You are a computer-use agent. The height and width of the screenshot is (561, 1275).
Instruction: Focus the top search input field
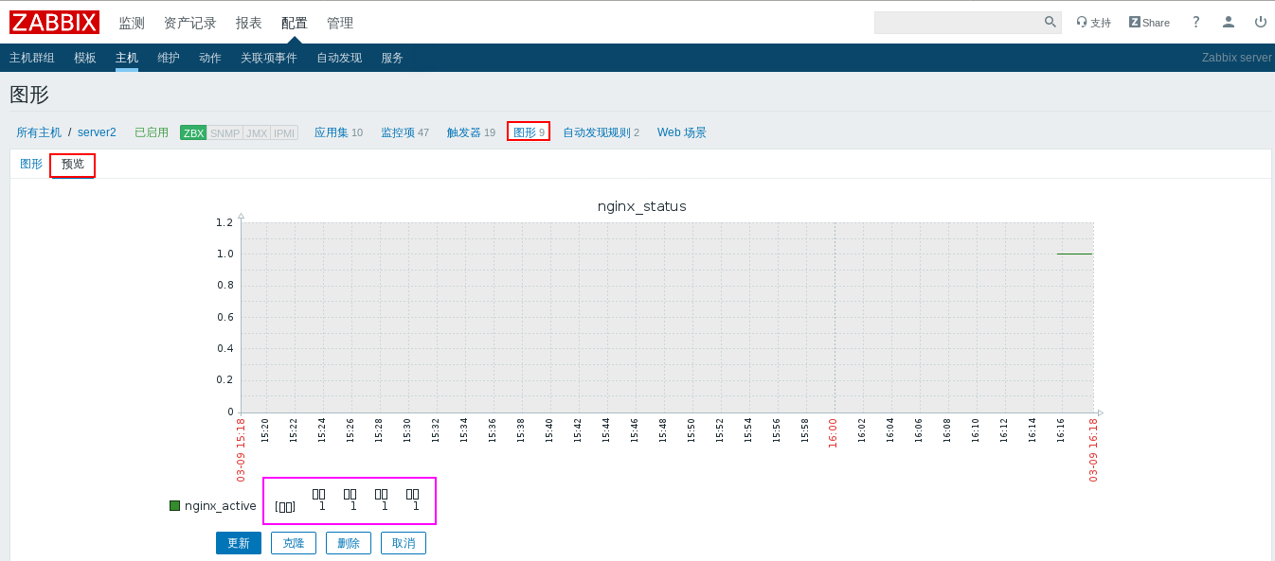(x=959, y=22)
